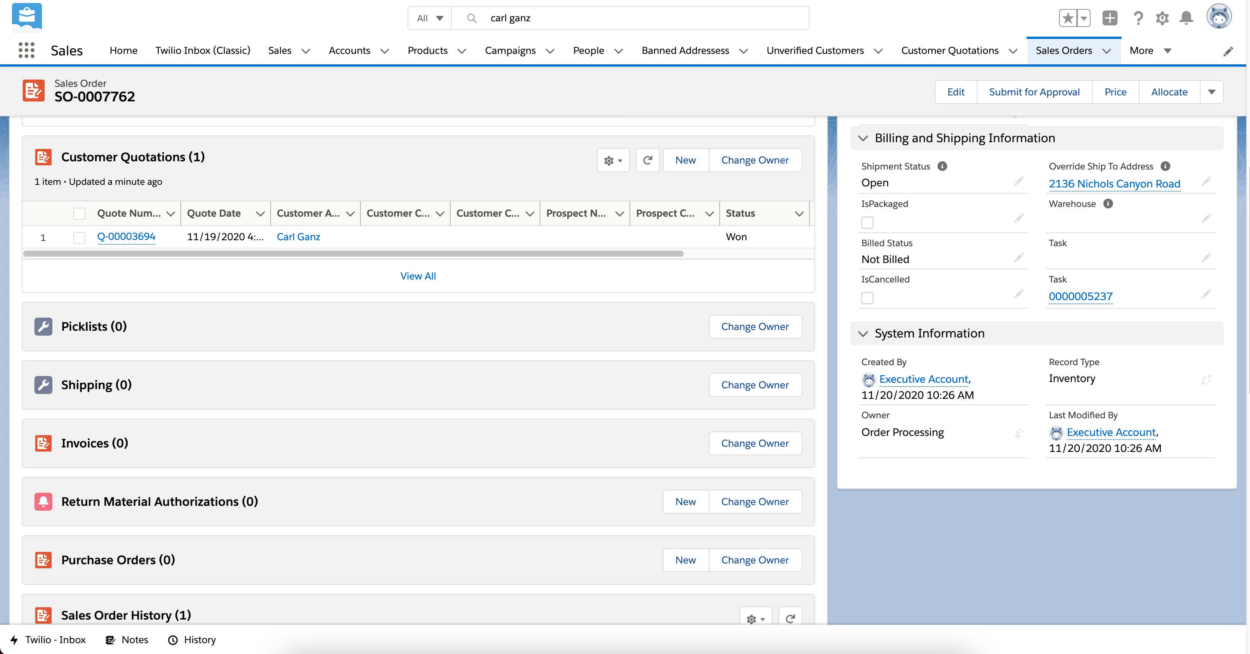Collapse Billing and Shipping Information section
This screenshot has height=654, width=1250.
863,138
